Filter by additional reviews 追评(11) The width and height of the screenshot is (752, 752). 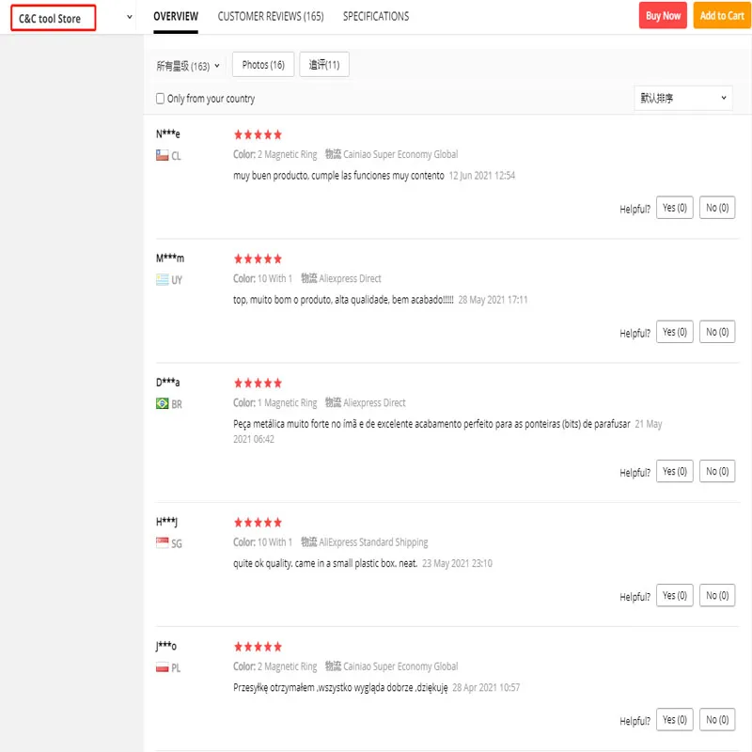click(324, 64)
